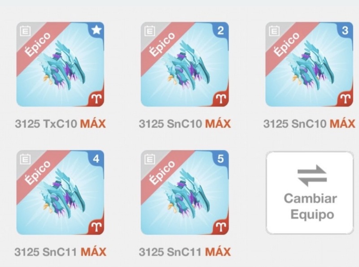Click the number 2 slot badge
This screenshot has width=359, height=267.
(220, 30)
